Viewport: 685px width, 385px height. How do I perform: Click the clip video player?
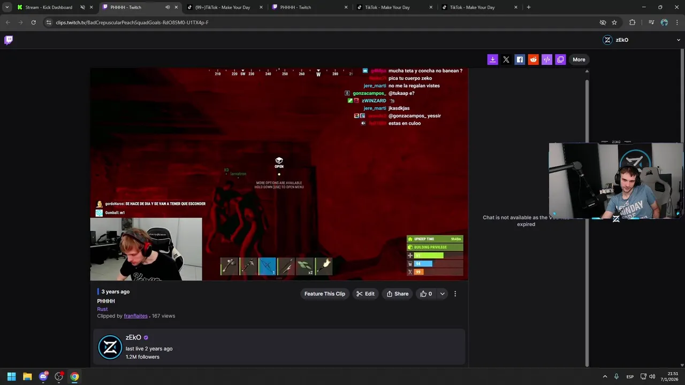click(x=279, y=174)
